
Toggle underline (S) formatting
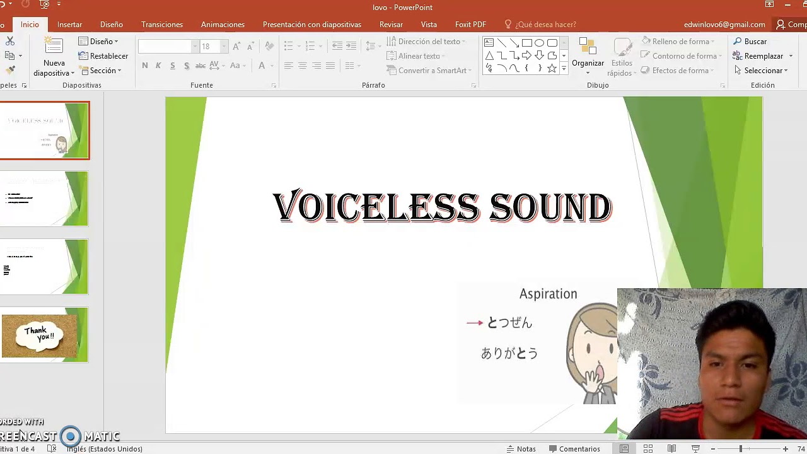(172, 66)
